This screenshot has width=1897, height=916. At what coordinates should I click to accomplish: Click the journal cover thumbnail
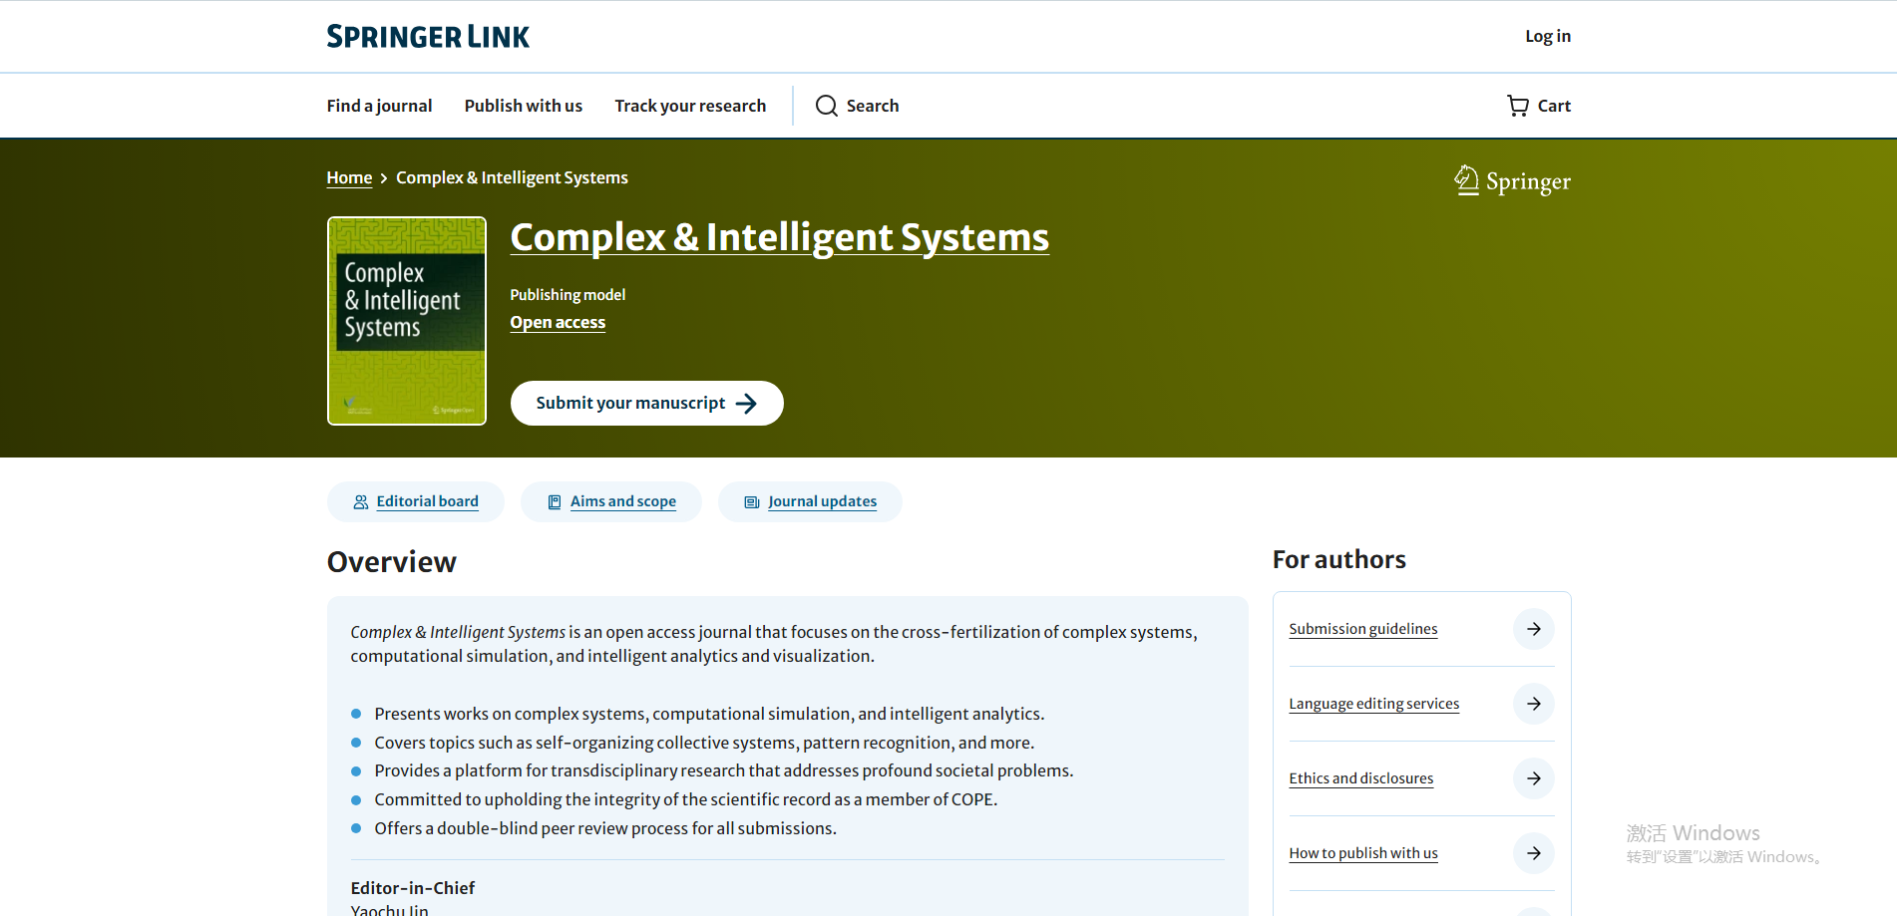[407, 321]
